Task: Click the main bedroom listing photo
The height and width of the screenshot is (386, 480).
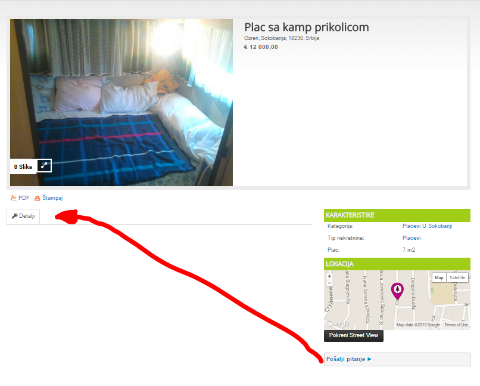Action: 121,103
